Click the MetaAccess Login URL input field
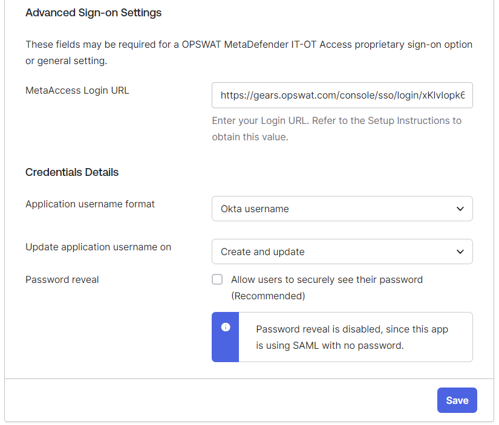 342,95
